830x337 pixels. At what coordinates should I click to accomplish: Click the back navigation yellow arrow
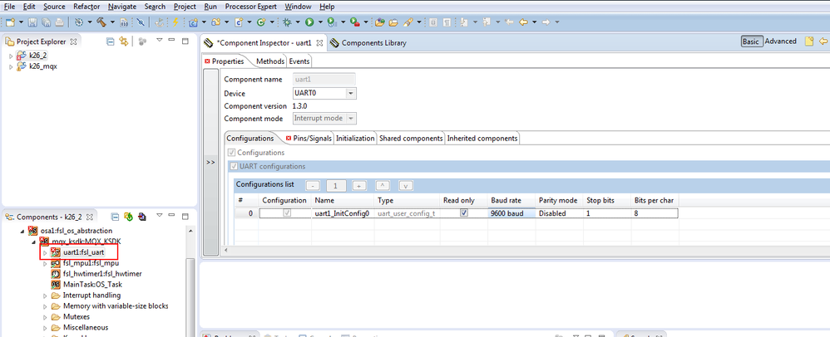point(524,22)
